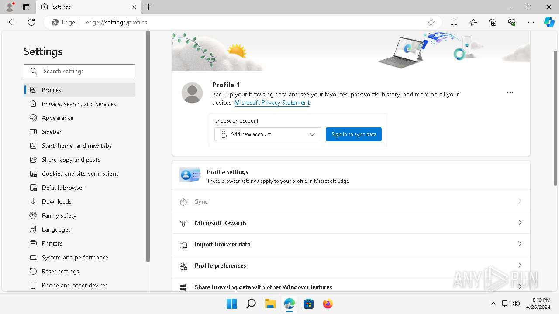559x314 pixels.
Task: Open Printers settings
Action: coord(79,243)
